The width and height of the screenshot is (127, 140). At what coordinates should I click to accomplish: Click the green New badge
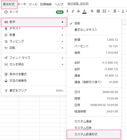60,12
